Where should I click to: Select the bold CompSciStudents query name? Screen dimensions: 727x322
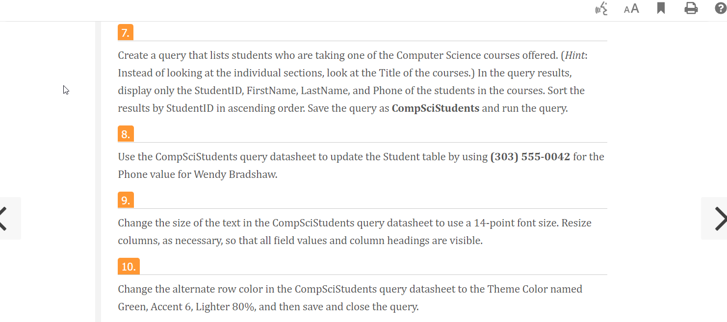tap(435, 108)
